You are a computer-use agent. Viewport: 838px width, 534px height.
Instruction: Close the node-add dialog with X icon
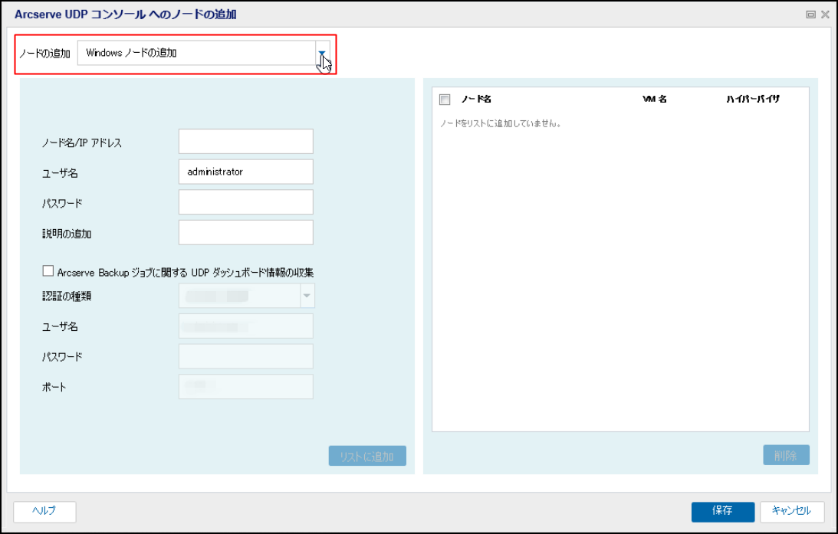(x=825, y=15)
